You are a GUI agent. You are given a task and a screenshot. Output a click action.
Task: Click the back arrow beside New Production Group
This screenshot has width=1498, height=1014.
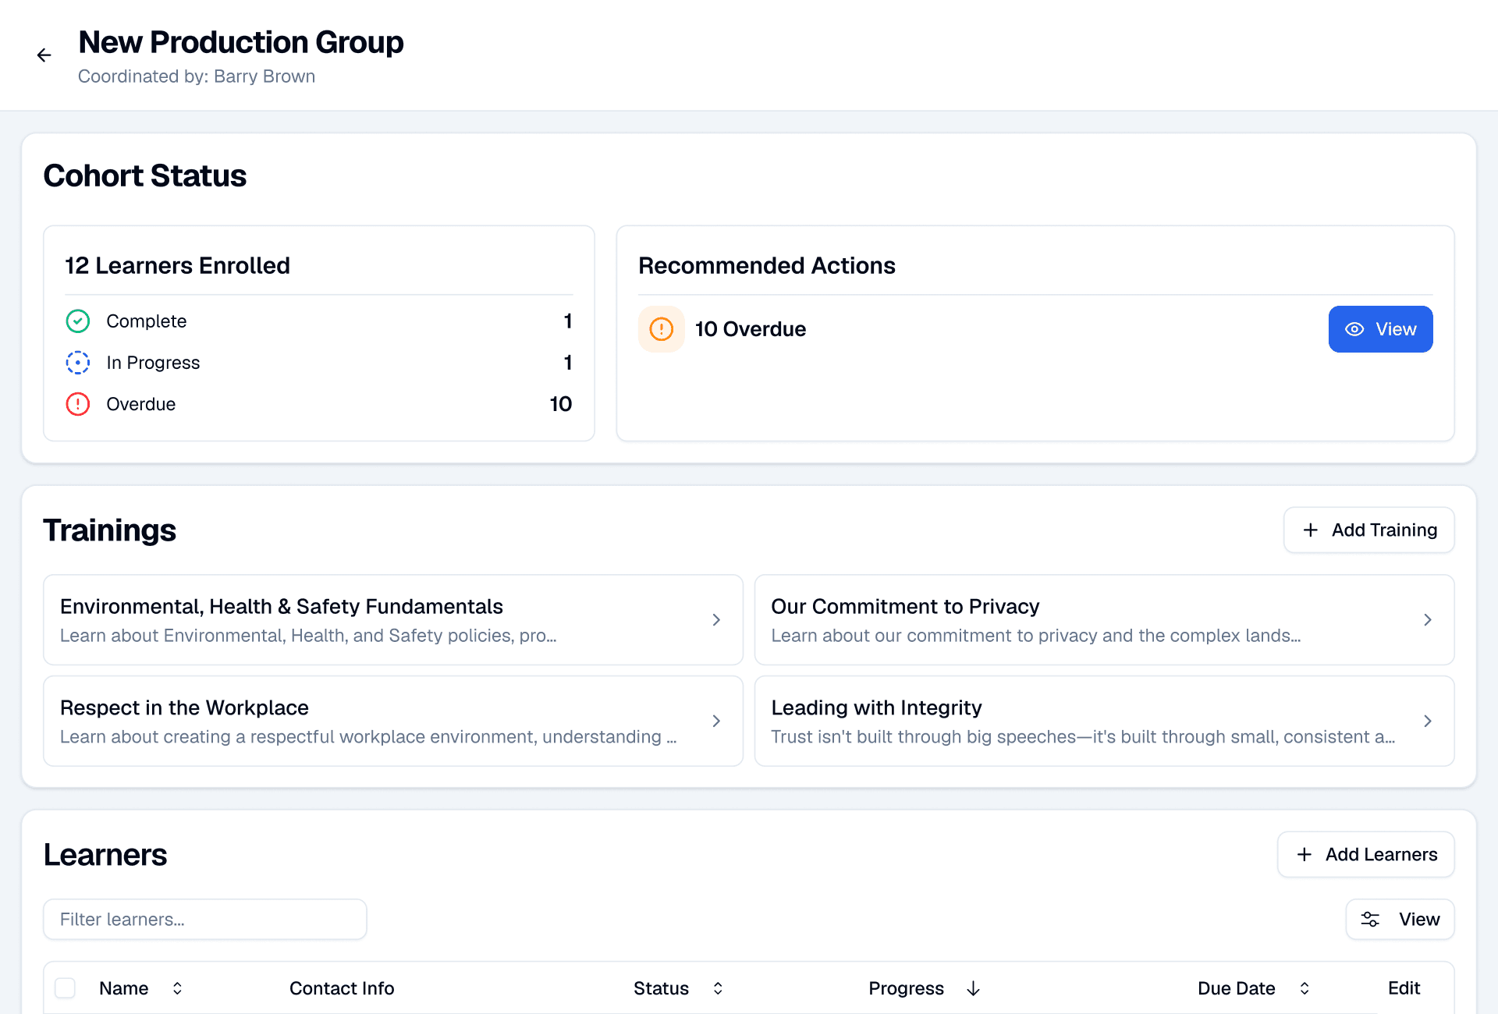click(x=44, y=55)
